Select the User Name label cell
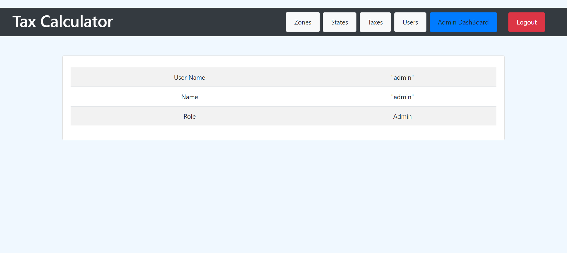Image resolution: width=567 pixels, height=253 pixels. tap(190, 77)
